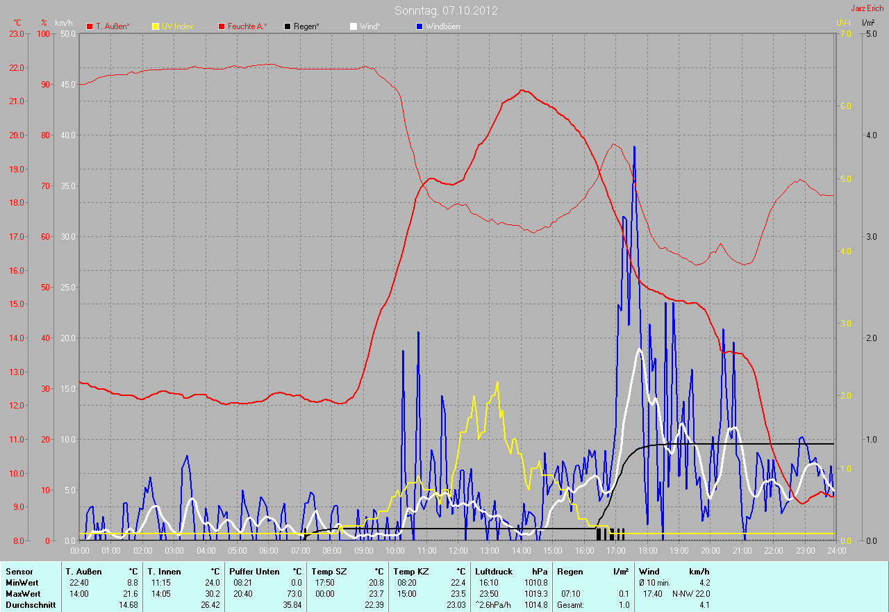Select the "UV Index" legend label
Screen dimensions: 889x612
177,26
